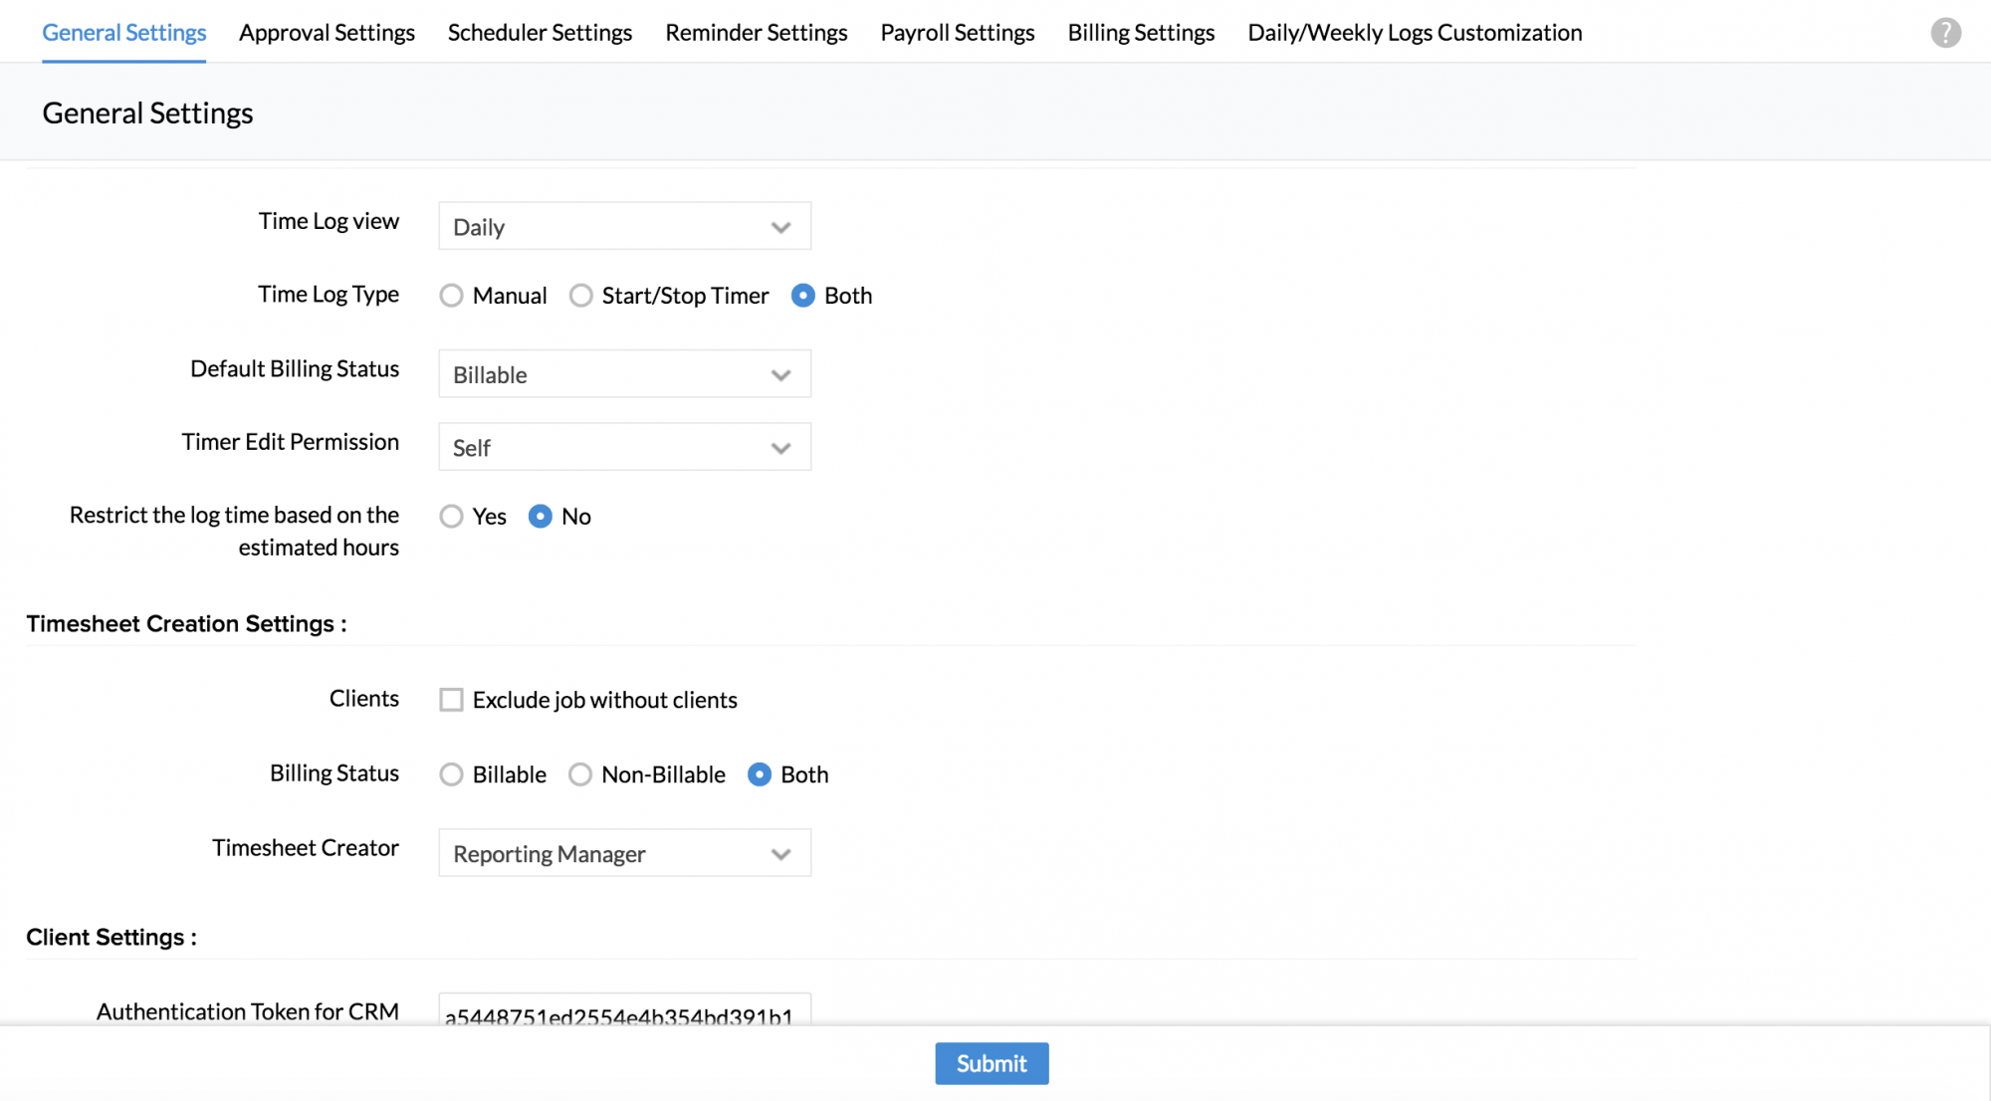Select Billable under Billing Status

click(x=452, y=774)
